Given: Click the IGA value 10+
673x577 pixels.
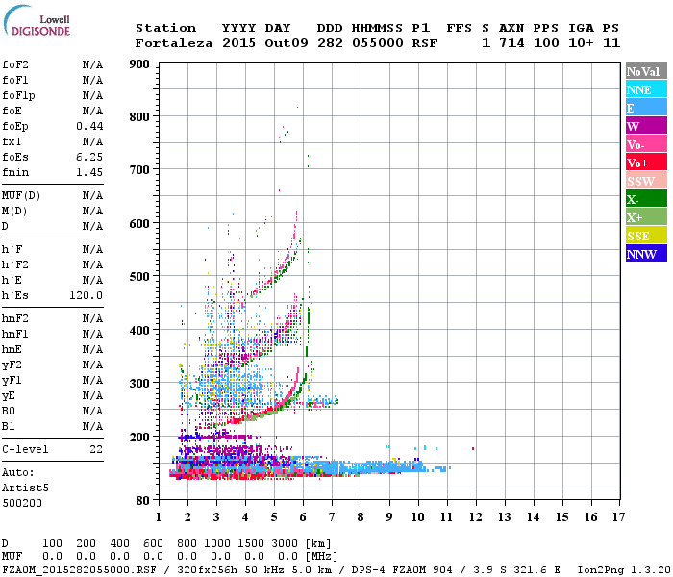Looking at the screenshot, I should pos(581,43).
